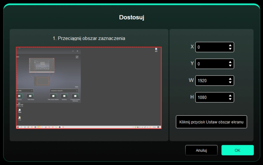Increase the H height with up arrow
This screenshot has width=263, height=165.
point(230,96)
